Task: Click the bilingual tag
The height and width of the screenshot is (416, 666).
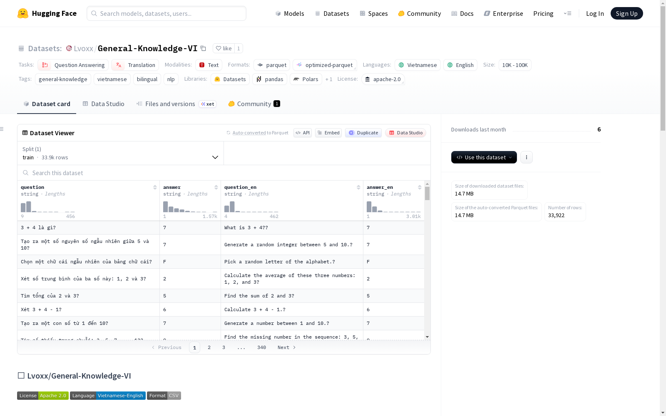Action: 147,79
